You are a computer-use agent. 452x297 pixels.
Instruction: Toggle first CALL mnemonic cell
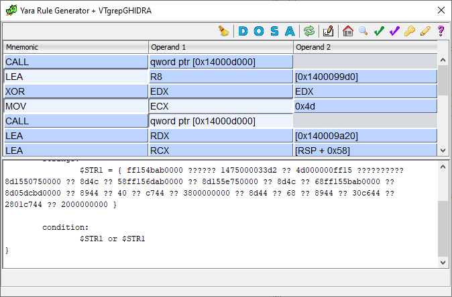(x=76, y=62)
